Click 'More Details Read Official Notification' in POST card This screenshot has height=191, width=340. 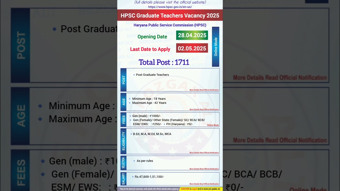pos(204,90)
